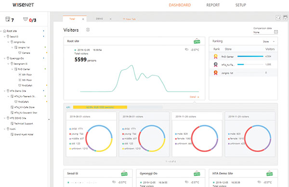
Task: Add a New Tab
Action: click(x=130, y=19)
